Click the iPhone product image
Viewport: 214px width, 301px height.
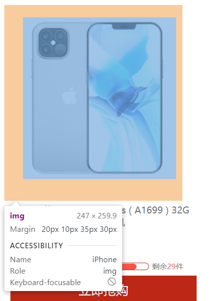pos(99,98)
